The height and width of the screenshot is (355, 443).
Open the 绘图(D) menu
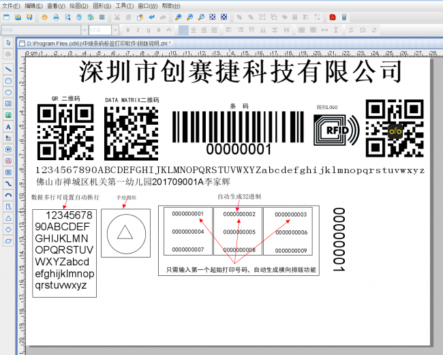click(79, 6)
